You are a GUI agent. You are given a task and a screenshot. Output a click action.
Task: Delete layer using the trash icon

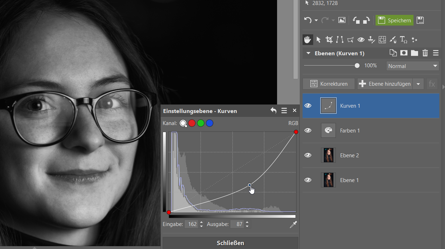(x=425, y=53)
